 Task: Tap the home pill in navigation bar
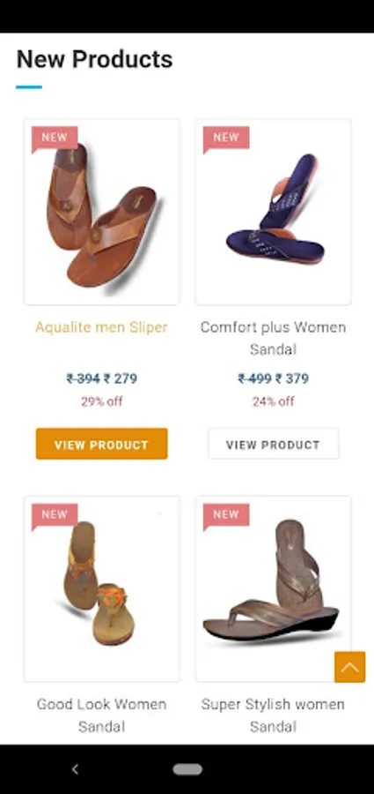pos(187,769)
